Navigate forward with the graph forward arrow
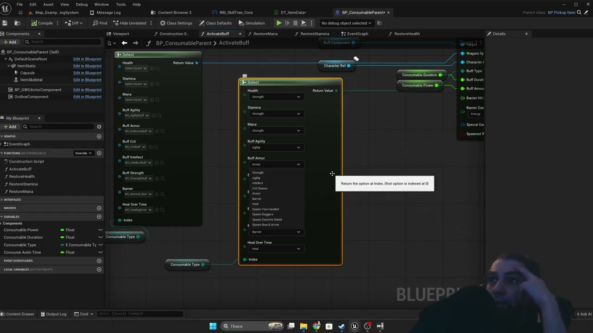The image size is (593, 333). click(135, 43)
